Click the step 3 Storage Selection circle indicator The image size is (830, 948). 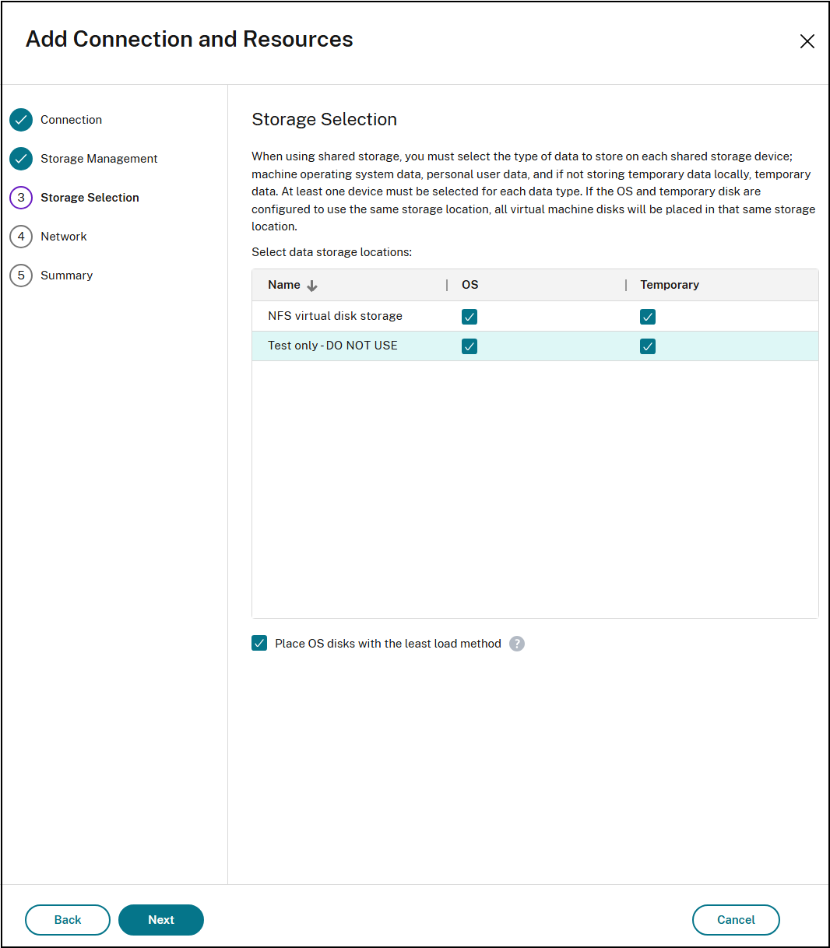pos(21,197)
